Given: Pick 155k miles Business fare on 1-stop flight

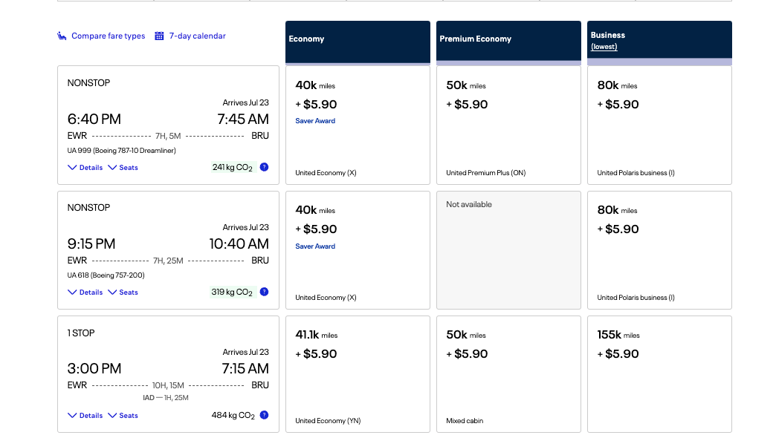Looking at the screenshot, I should pyautogui.click(x=659, y=374).
